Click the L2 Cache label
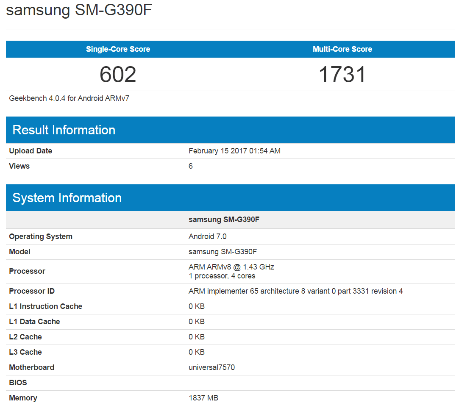The height and width of the screenshot is (403, 459). [25, 337]
